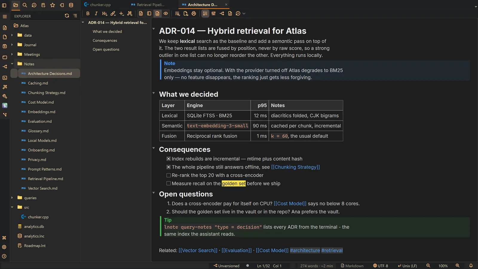Open the settings gear in sidebar

point(4,247)
